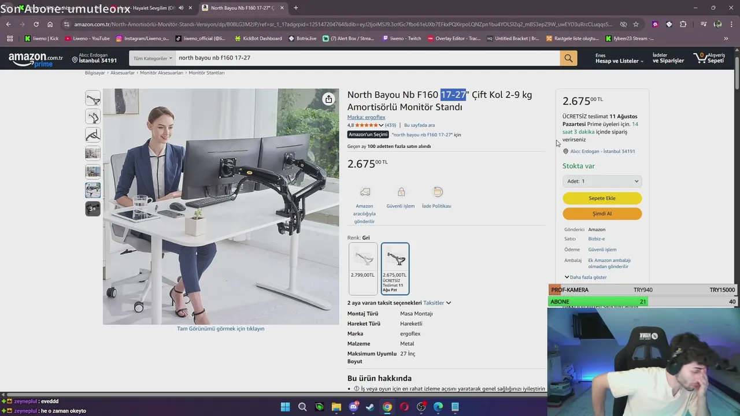Open Hesap ve Listeler dropdown
Screen dimensions: 740x416
[x=619, y=58]
